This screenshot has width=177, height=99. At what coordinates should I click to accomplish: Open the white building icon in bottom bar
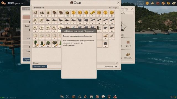pos(91,97)
